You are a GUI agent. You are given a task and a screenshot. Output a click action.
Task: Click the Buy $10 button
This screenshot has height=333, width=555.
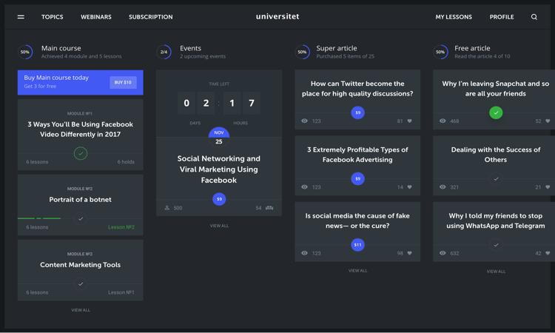[x=123, y=83]
